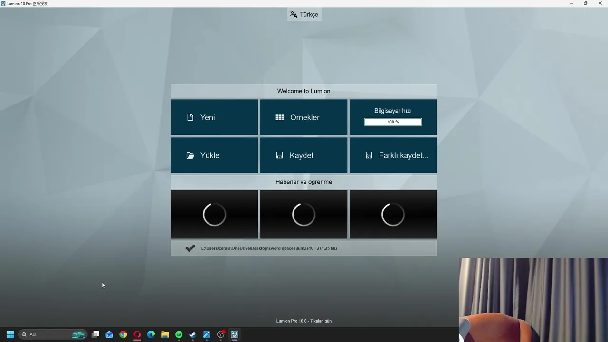
Task: Click the Haberler ve öğrenme header
Action: [x=304, y=182]
